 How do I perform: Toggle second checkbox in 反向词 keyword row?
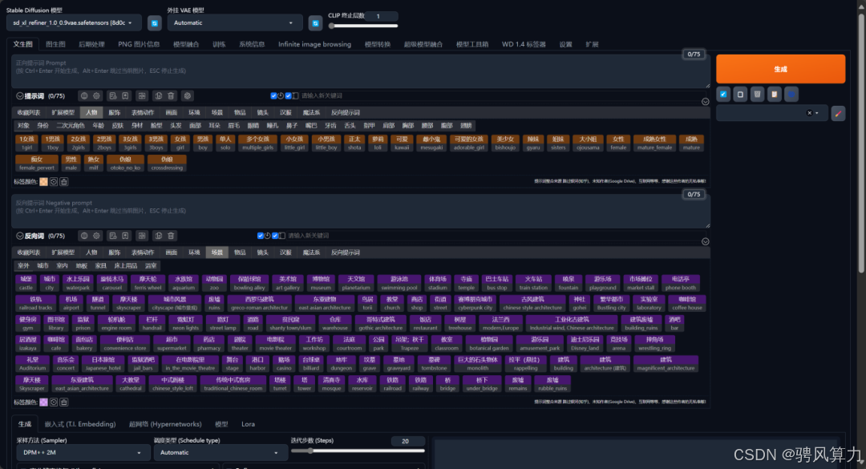click(275, 236)
